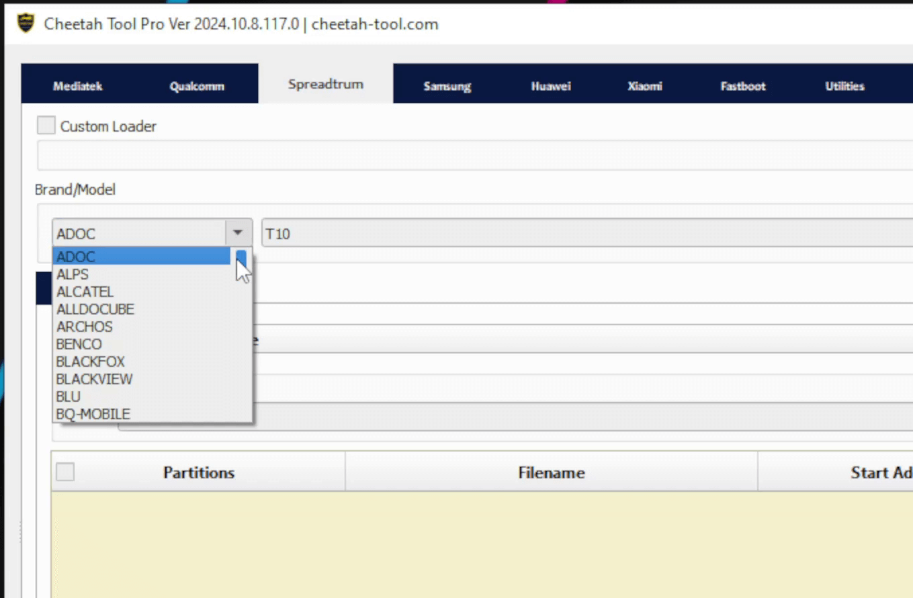The width and height of the screenshot is (913, 598).
Task: Choose ARCHOS in the brand list
Action: click(x=142, y=327)
